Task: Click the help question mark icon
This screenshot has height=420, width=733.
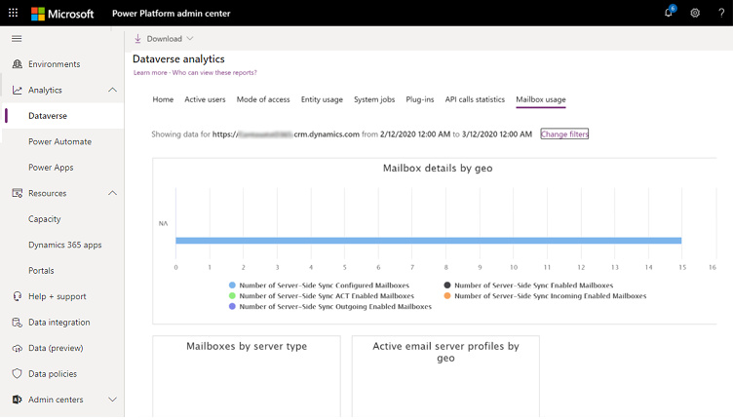Action: (721, 13)
